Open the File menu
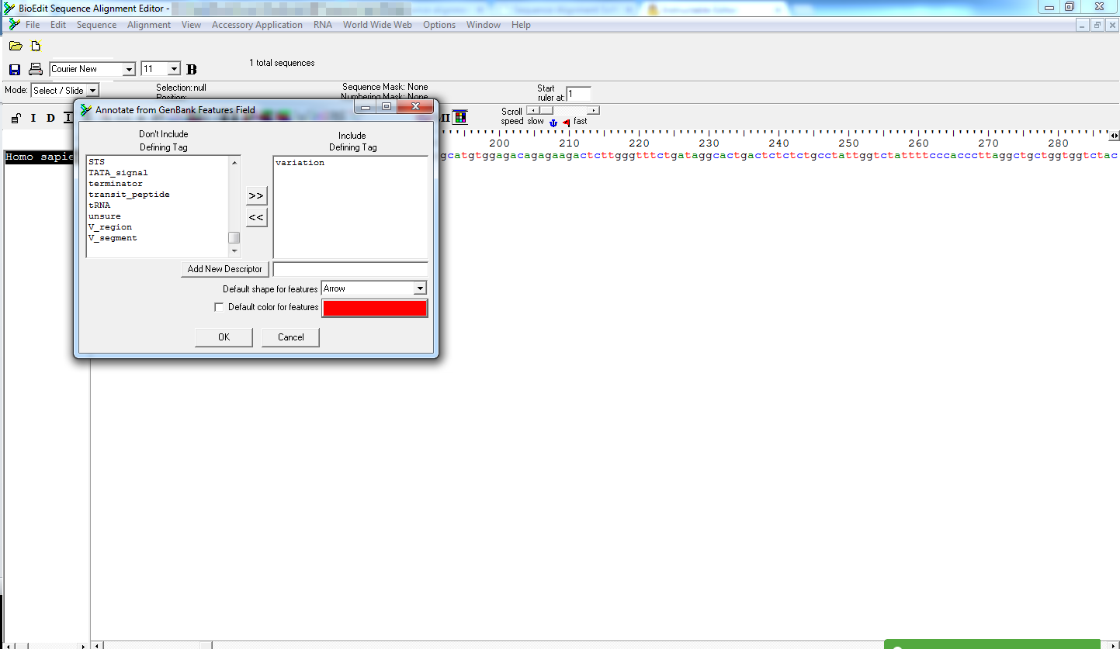Image resolution: width=1120 pixels, height=649 pixels. (x=33, y=25)
